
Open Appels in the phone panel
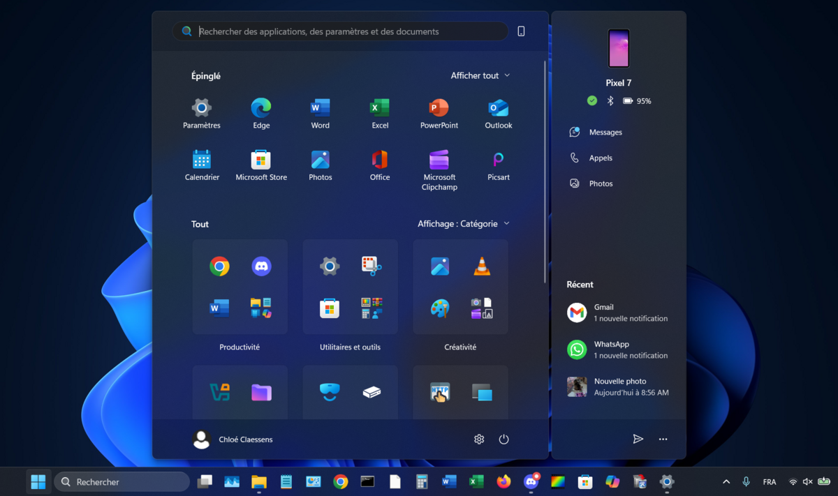(x=599, y=158)
